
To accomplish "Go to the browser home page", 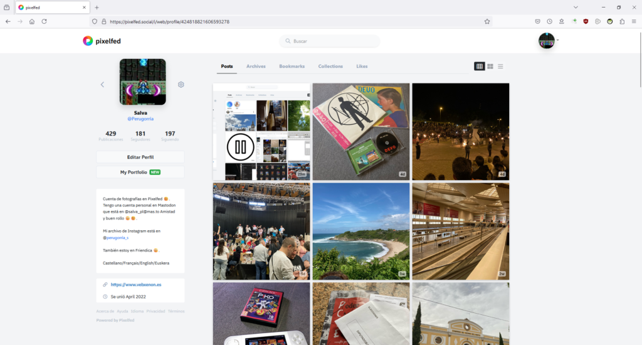I will click(32, 21).
